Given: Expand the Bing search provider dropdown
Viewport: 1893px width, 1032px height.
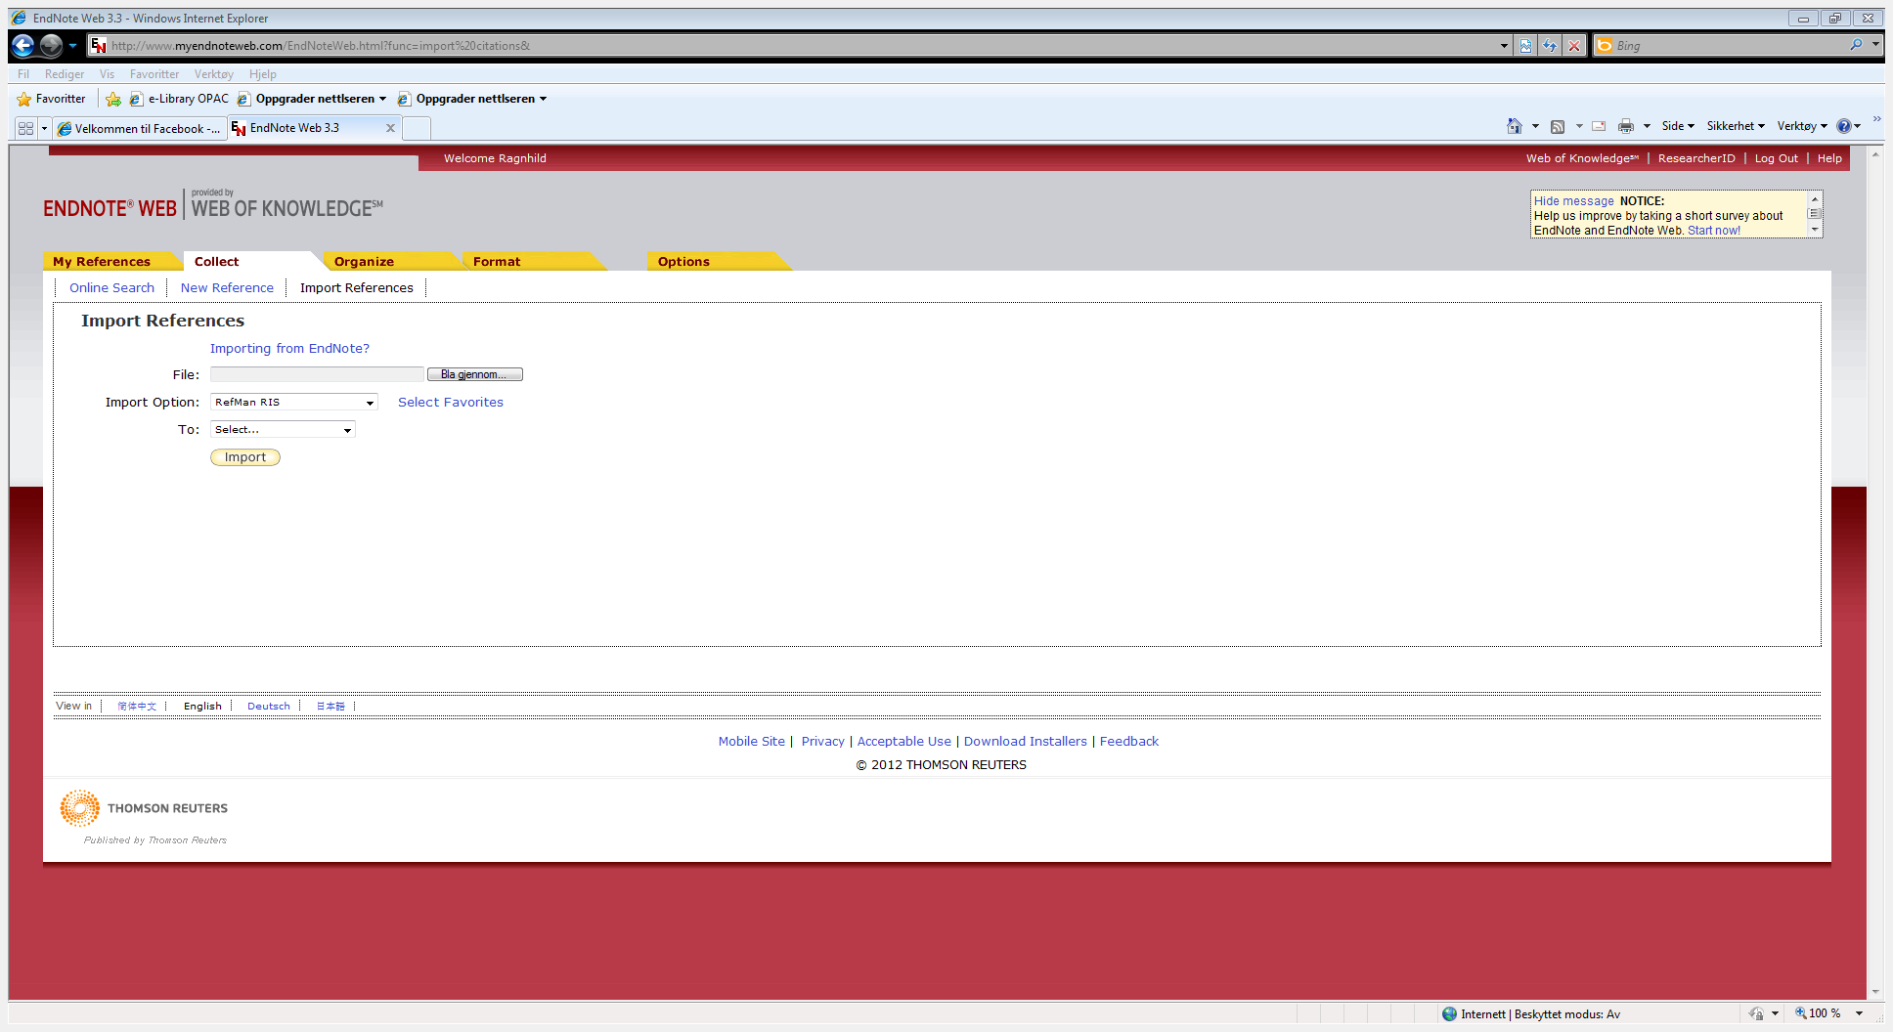Looking at the screenshot, I should (1875, 45).
